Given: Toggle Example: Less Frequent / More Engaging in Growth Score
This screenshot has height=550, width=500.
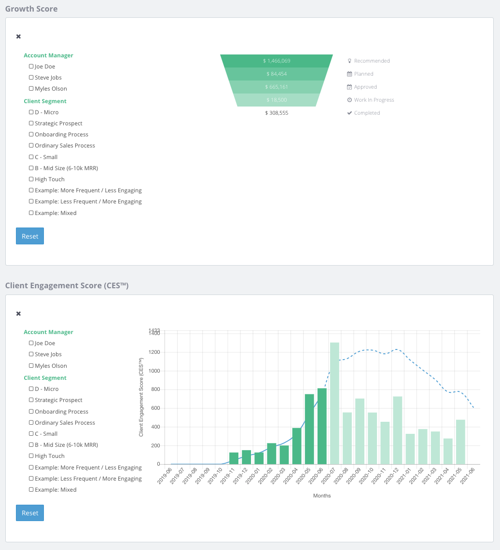Looking at the screenshot, I should pyautogui.click(x=31, y=201).
